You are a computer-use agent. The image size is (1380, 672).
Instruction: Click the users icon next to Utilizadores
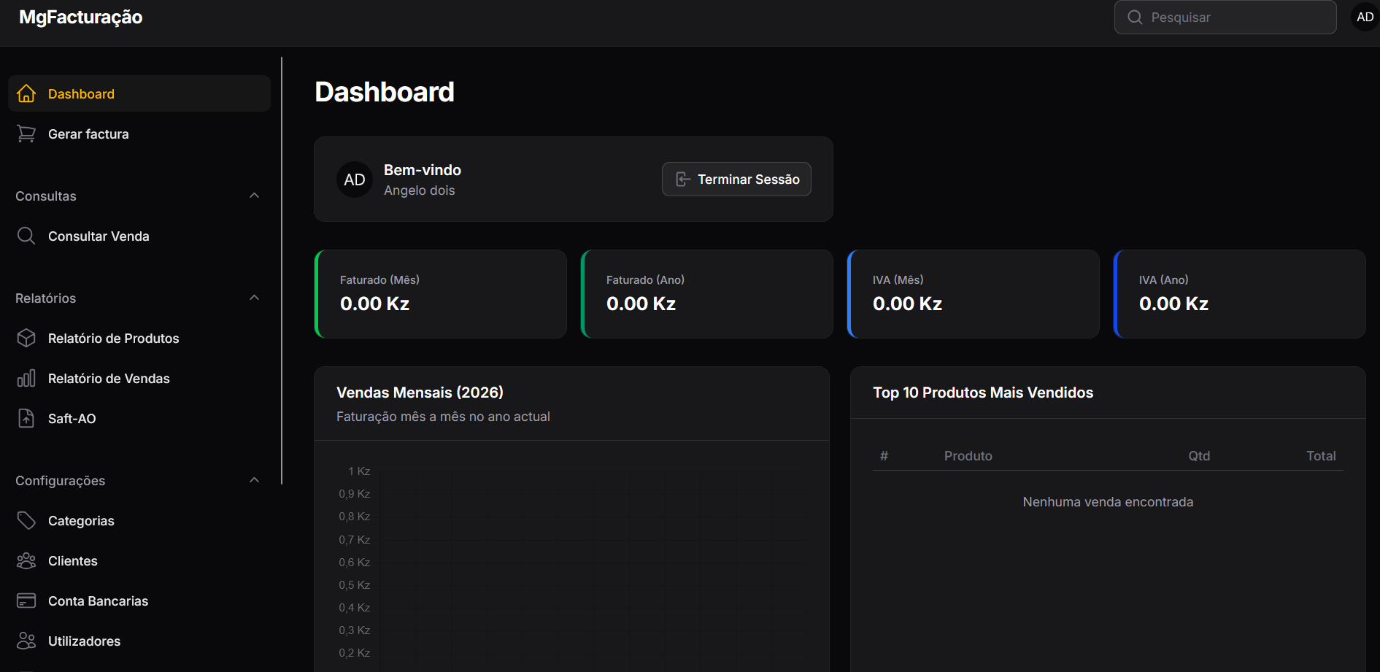click(26, 641)
